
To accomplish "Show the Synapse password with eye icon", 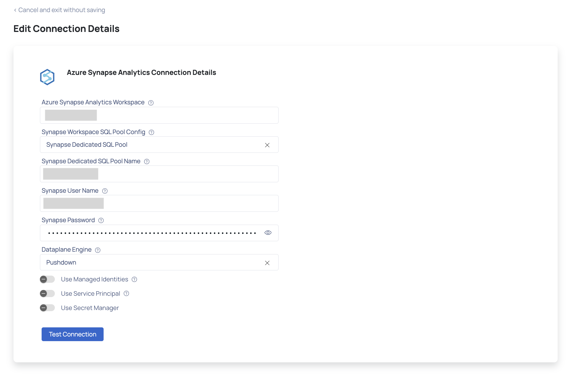I will click(268, 233).
